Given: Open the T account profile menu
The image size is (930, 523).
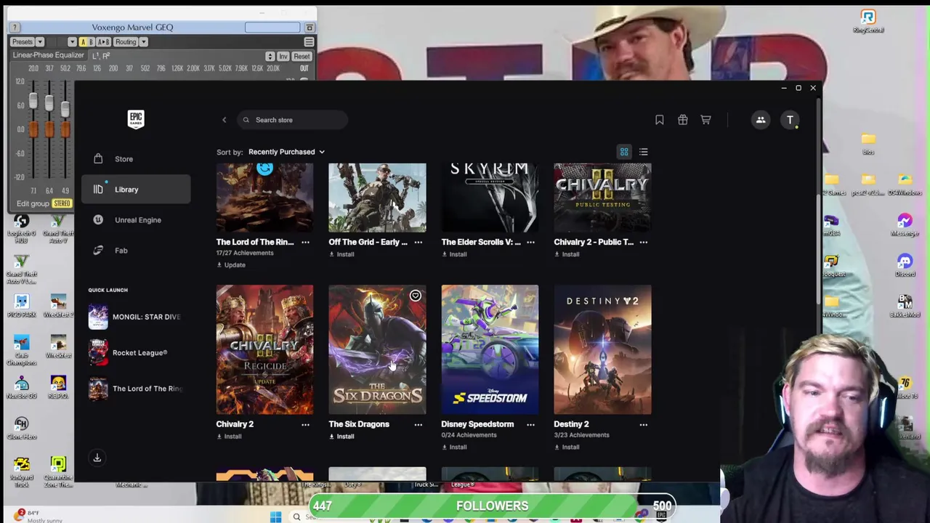Looking at the screenshot, I should [x=790, y=120].
